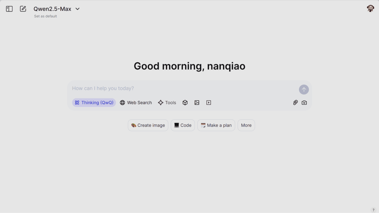Click the camera capture icon
379x213 pixels.
click(304, 102)
